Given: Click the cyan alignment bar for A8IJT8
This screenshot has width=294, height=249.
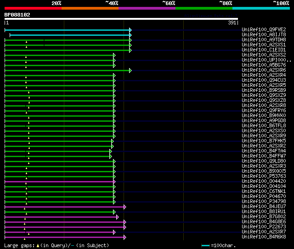Looking at the screenshot, I should tap(69, 35).
